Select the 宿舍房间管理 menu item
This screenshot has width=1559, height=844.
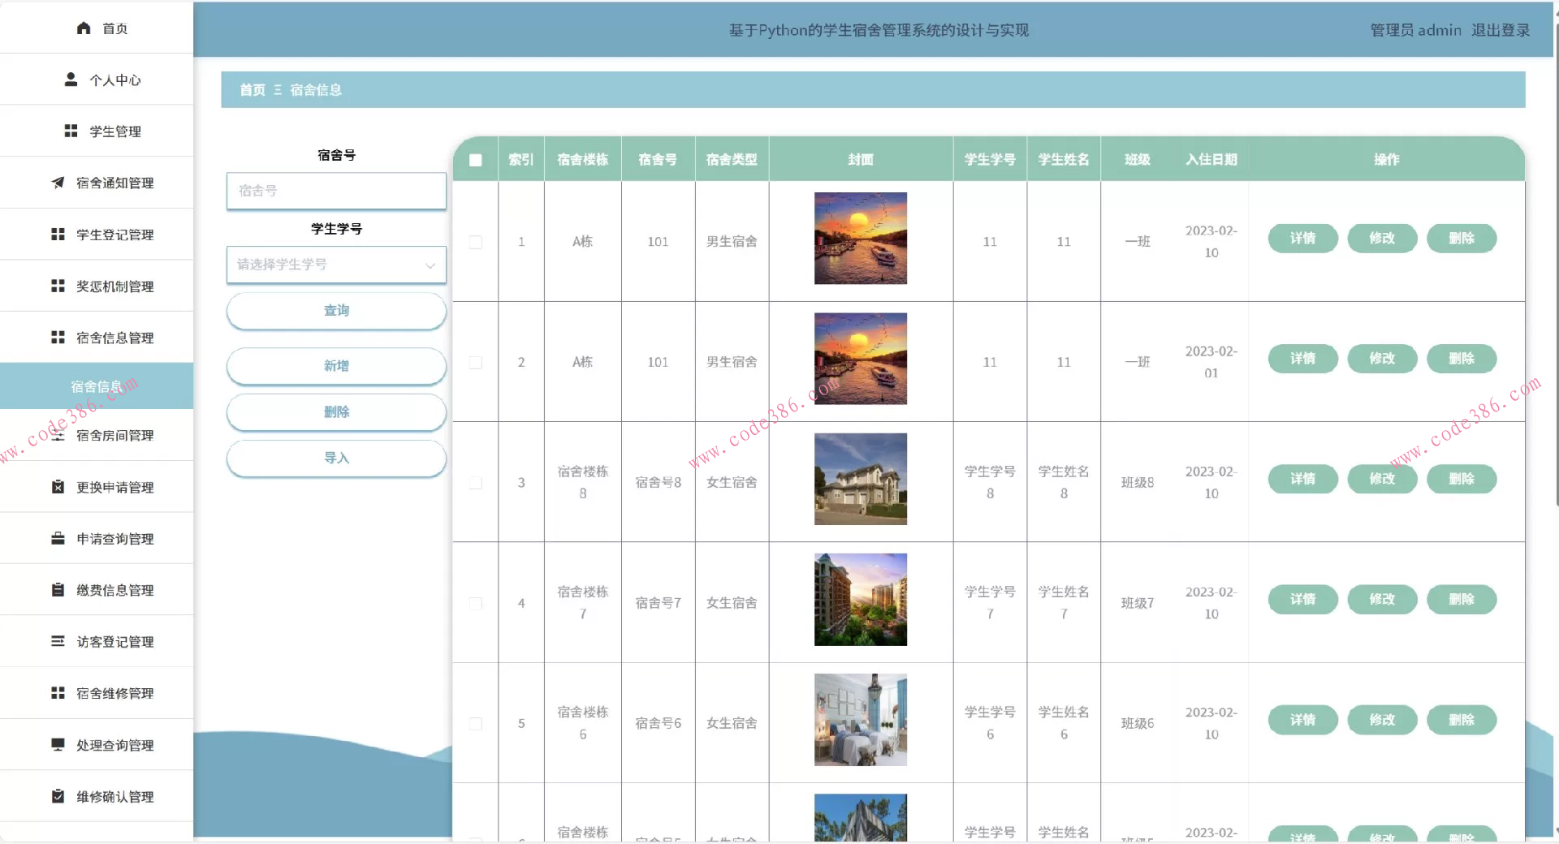[114, 436]
